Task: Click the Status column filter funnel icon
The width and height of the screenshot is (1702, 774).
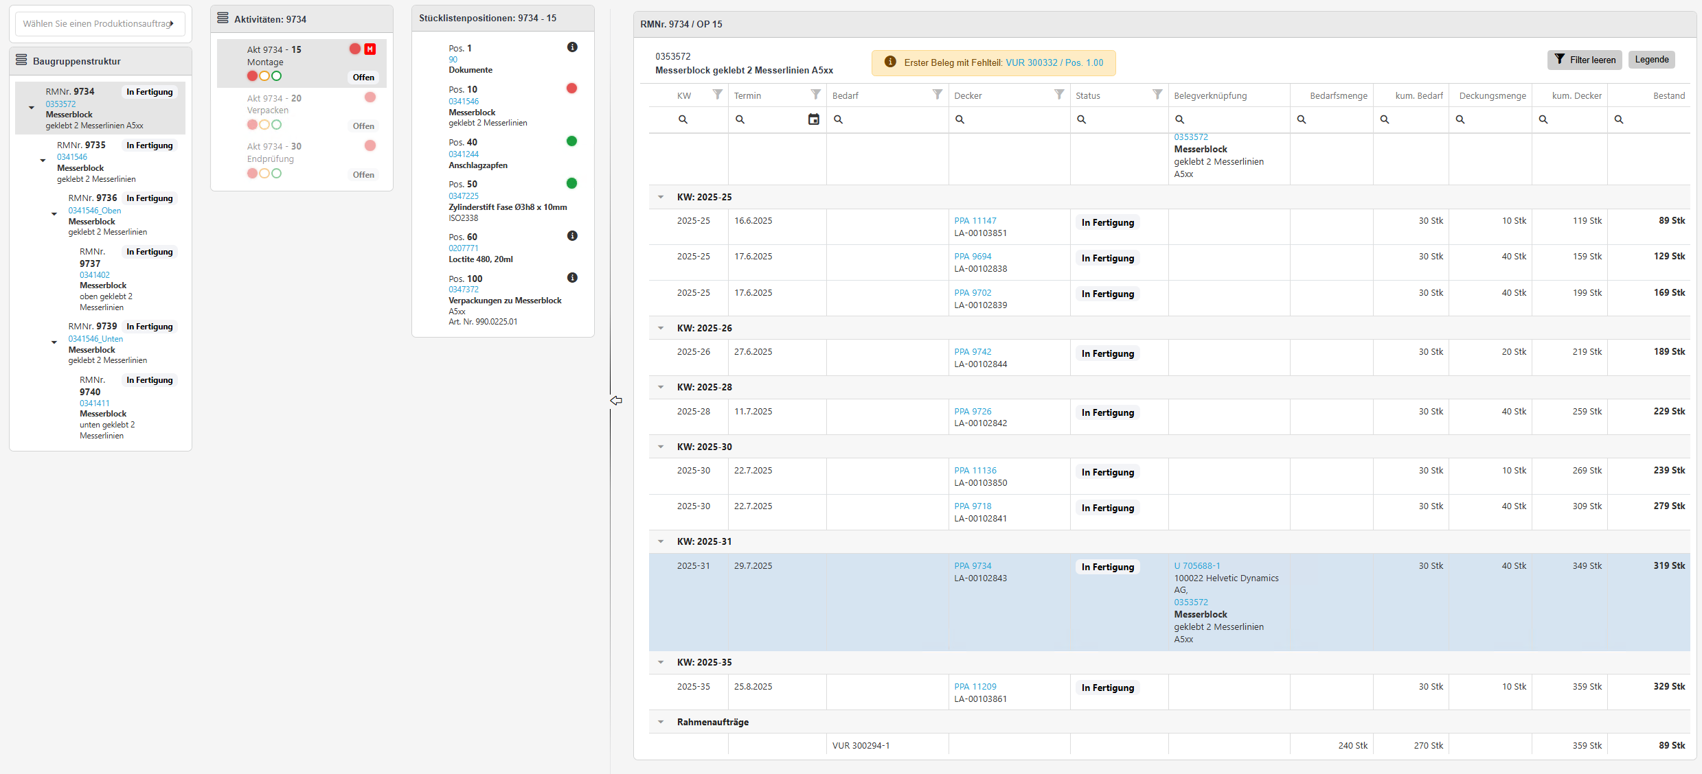Action: [x=1157, y=95]
